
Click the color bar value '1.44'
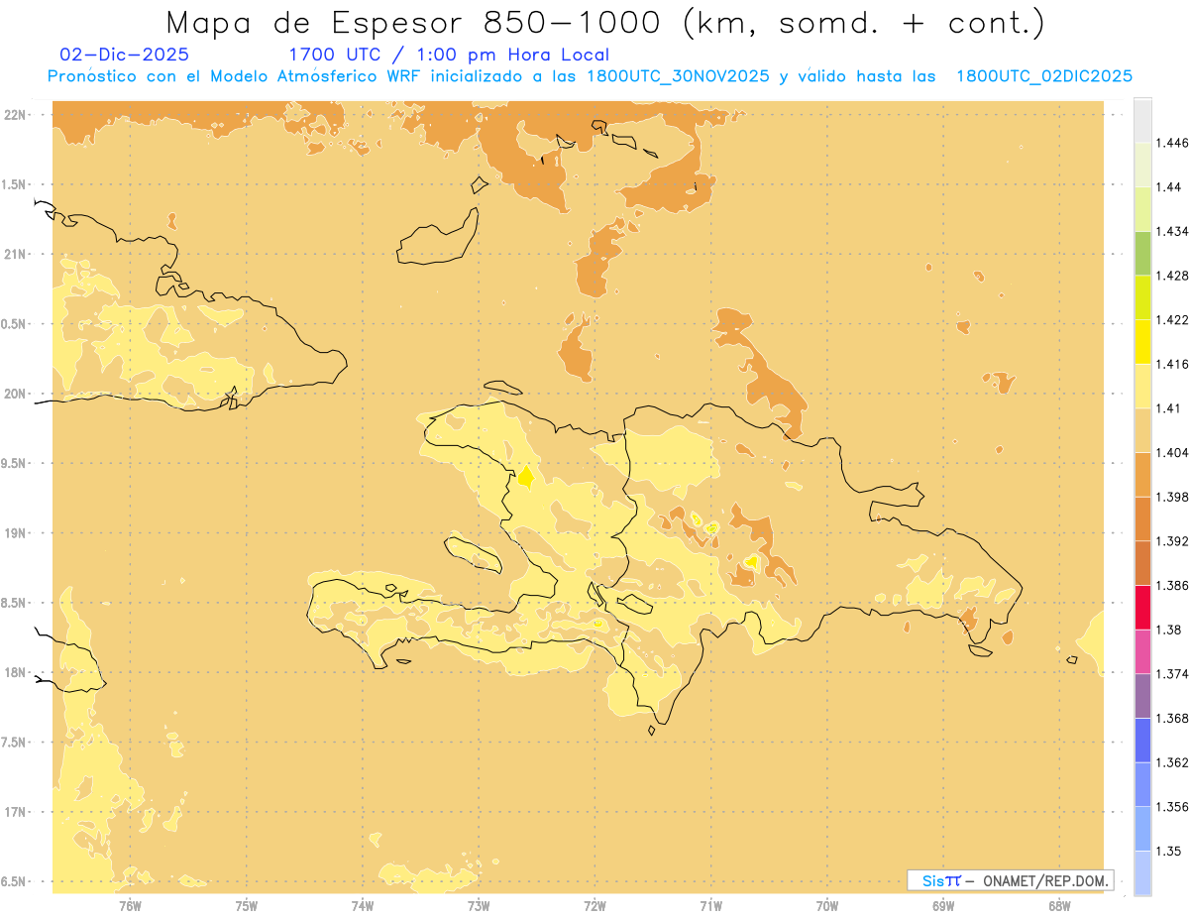click(x=1169, y=187)
